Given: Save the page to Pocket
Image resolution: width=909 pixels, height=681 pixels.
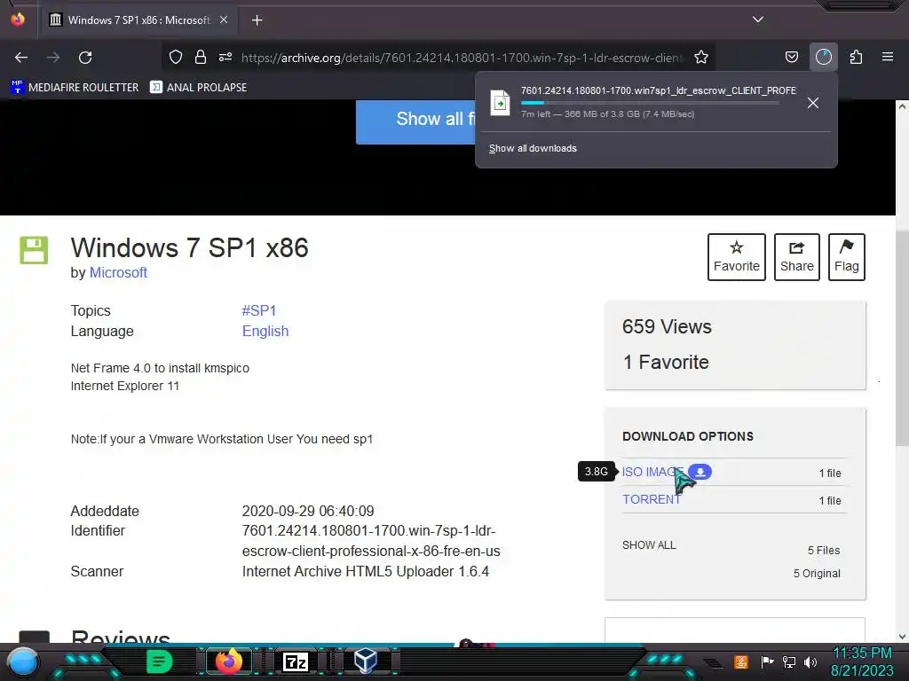Looking at the screenshot, I should click(791, 57).
